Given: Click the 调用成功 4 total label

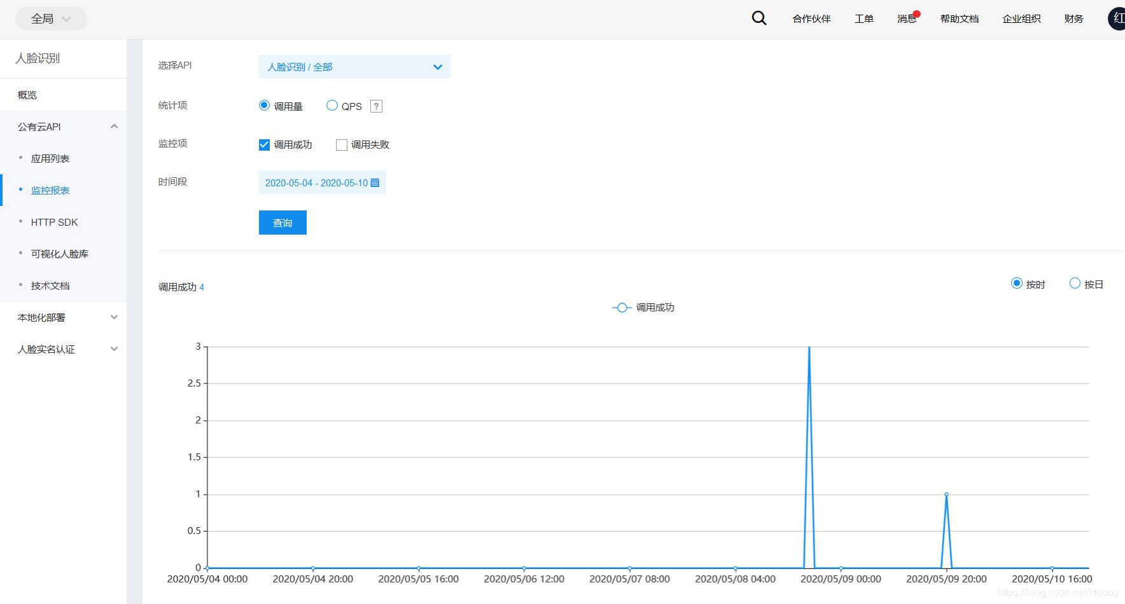Looking at the screenshot, I should coord(181,287).
